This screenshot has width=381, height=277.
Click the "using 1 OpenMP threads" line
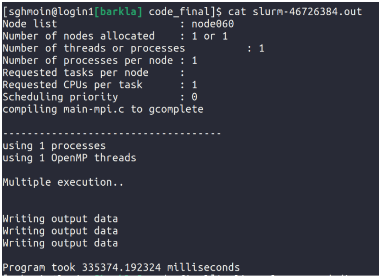[69, 158]
